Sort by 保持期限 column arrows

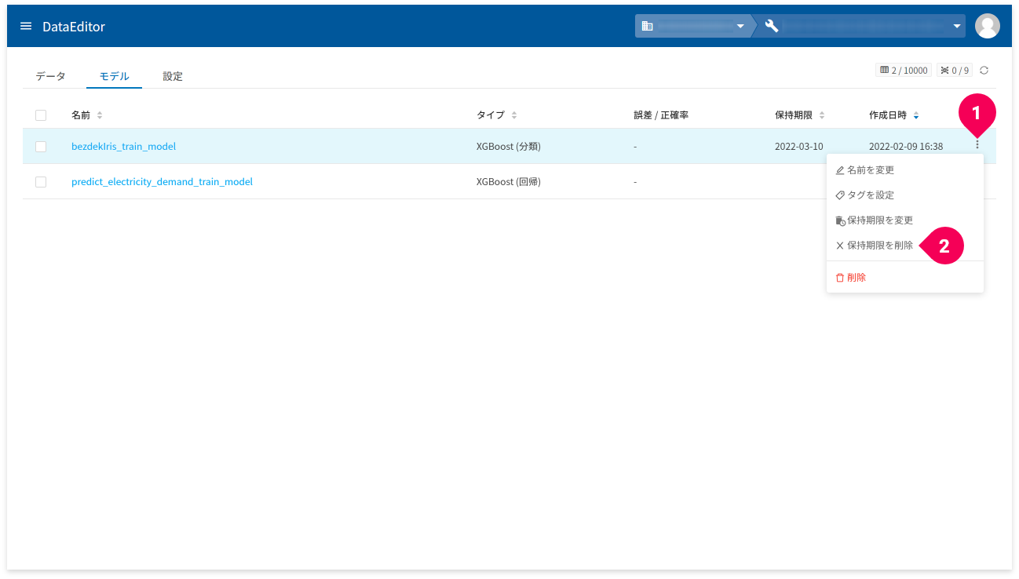[822, 115]
